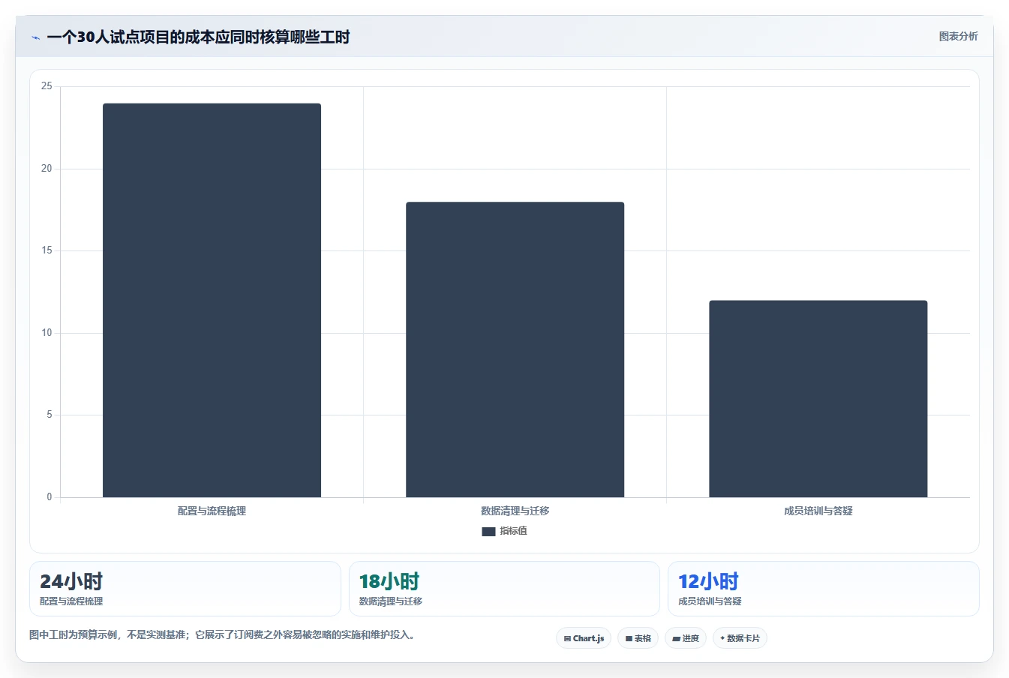Click the 配置与流程梳理 x-axis label
The image size is (1009, 678).
point(212,511)
